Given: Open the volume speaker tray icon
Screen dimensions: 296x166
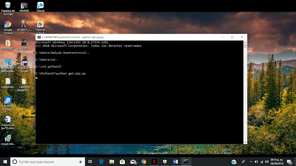Looking at the screenshot, I should (267, 162).
